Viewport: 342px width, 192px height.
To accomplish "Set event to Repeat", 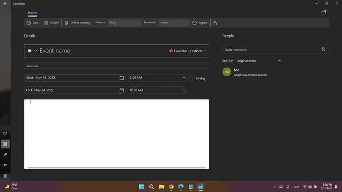I will [200, 23].
